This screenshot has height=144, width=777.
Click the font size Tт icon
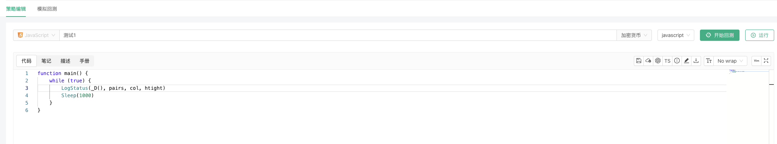pyautogui.click(x=709, y=61)
